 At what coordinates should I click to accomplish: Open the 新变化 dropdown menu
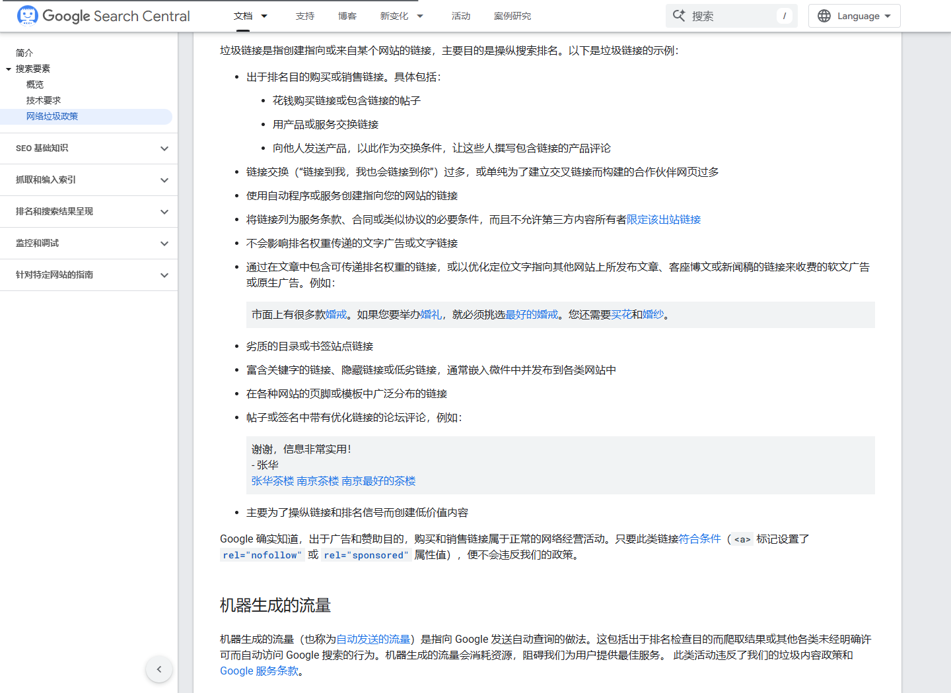(420, 16)
